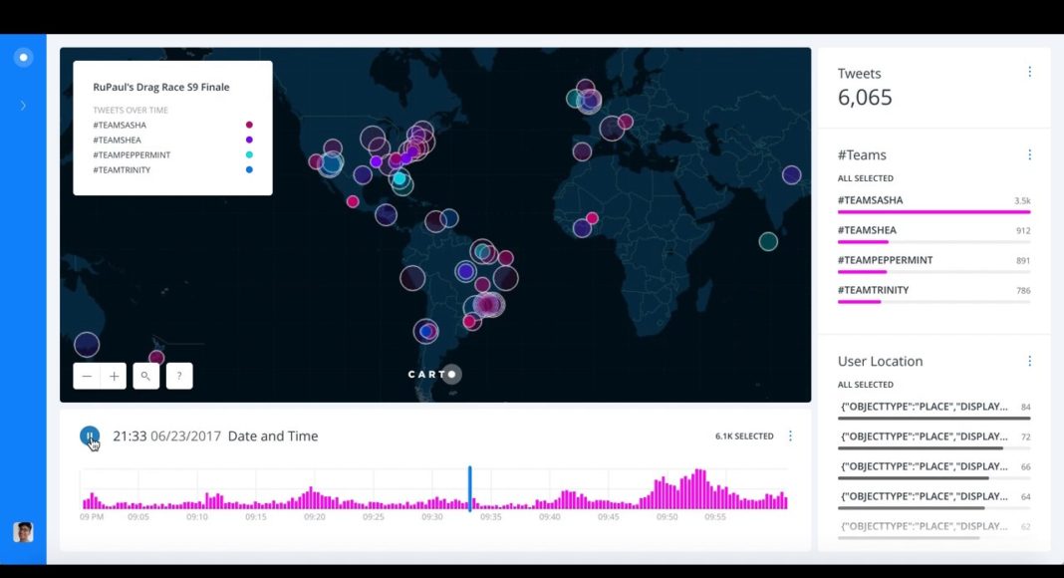Filter by #TEAMSASHA in the #Teams widget
This screenshot has height=578, width=1064.
point(933,203)
